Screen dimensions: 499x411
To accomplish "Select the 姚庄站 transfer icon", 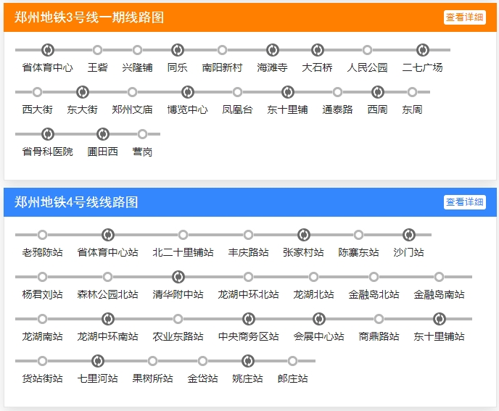I will (248, 361).
